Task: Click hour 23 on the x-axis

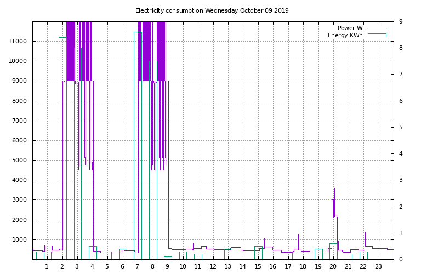Action: click(378, 266)
